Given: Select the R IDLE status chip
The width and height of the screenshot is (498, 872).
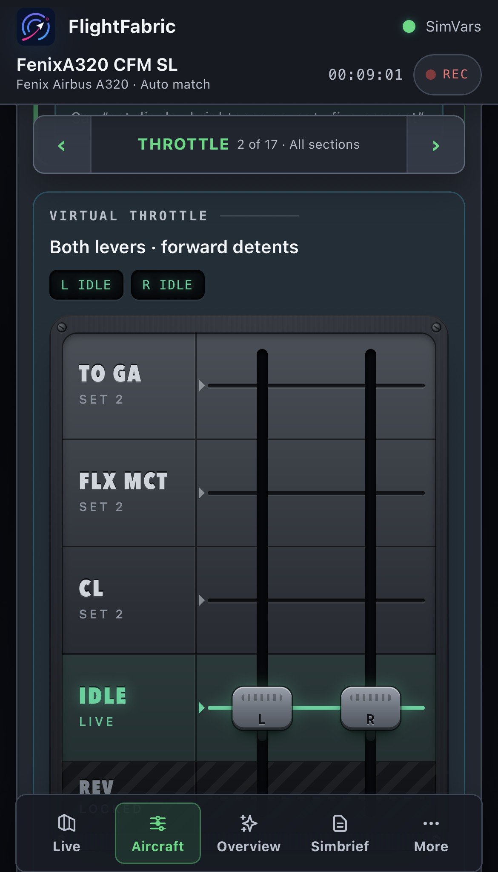Looking at the screenshot, I should click(x=168, y=285).
